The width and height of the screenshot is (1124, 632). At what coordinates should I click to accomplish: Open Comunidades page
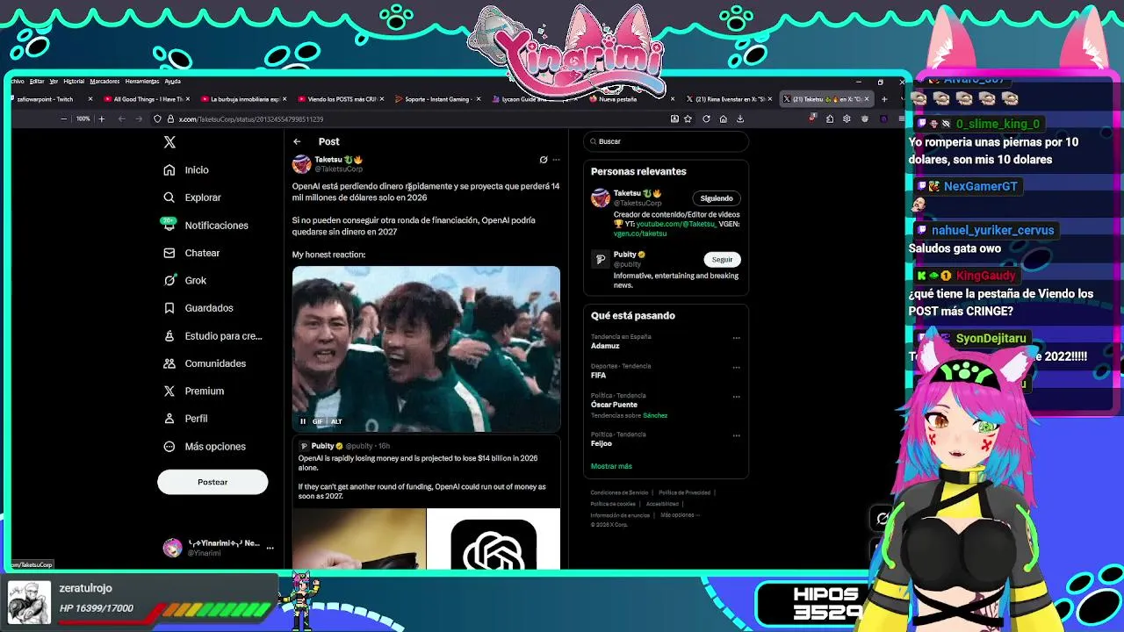point(205,363)
